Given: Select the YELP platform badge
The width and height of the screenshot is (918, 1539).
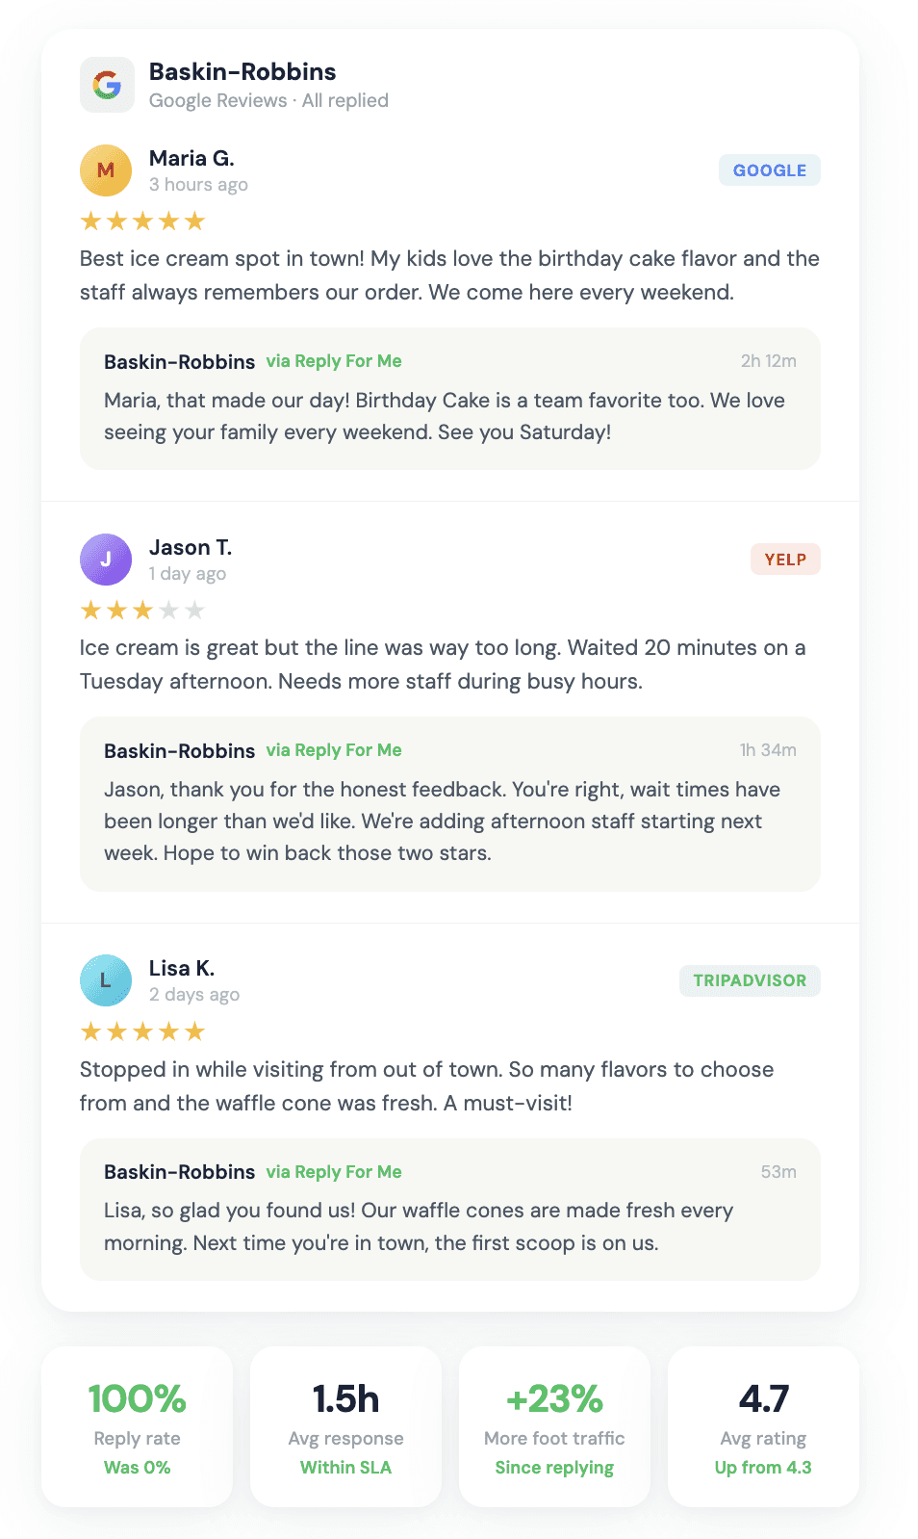Looking at the screenshot, I should [x=784, y=559].
